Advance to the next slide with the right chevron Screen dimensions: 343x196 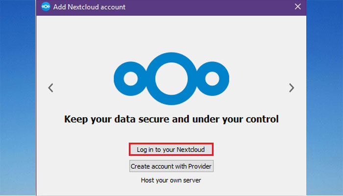coord(292,88)
